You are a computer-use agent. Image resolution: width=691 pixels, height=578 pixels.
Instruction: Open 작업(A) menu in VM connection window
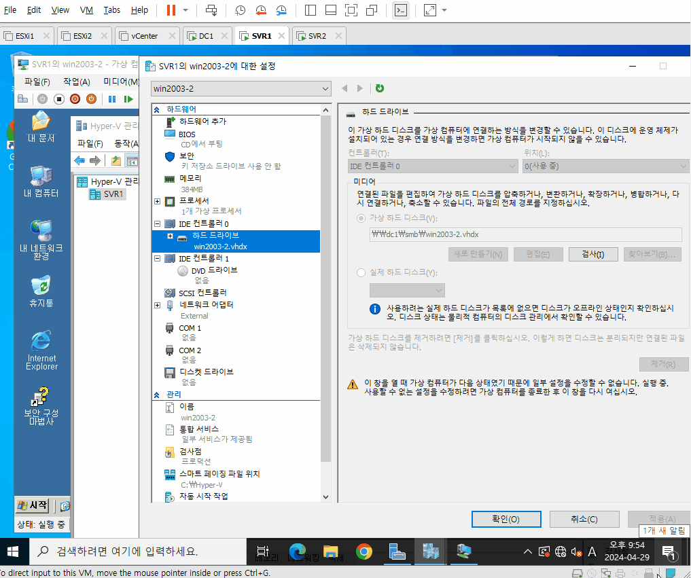click(77, 82)
